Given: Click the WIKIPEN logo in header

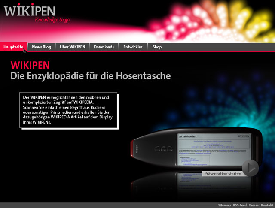Looking at the screenshot, I should pyautogui.click(x=30, y=10).
